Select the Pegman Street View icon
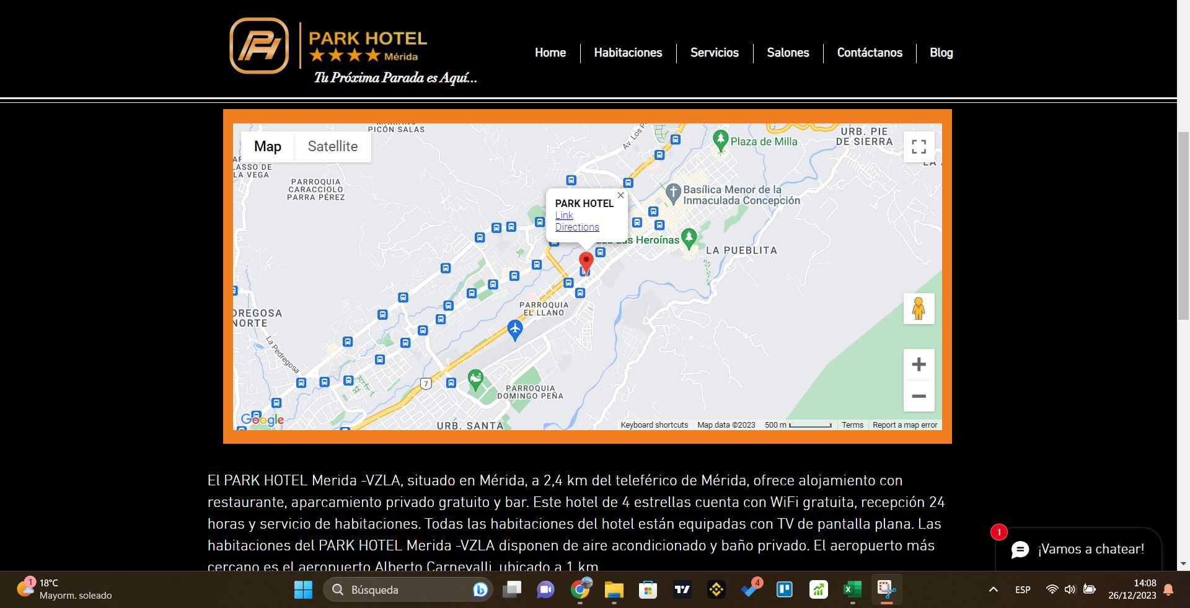 point(919,308)
